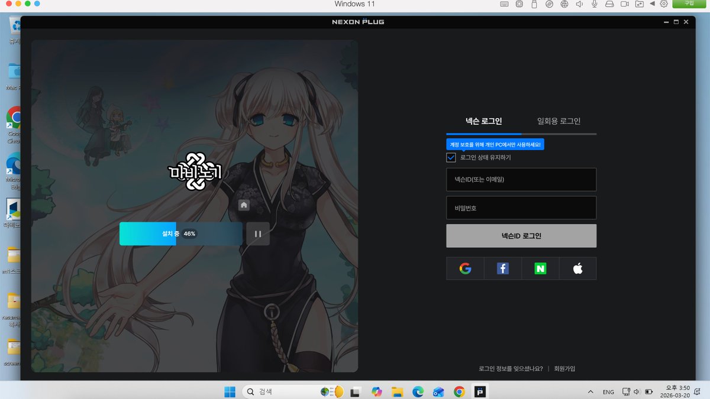The width and height of the screenshot is (710, 399).
Task: Open Copilot from the taskbar
Action: [377, 391]
